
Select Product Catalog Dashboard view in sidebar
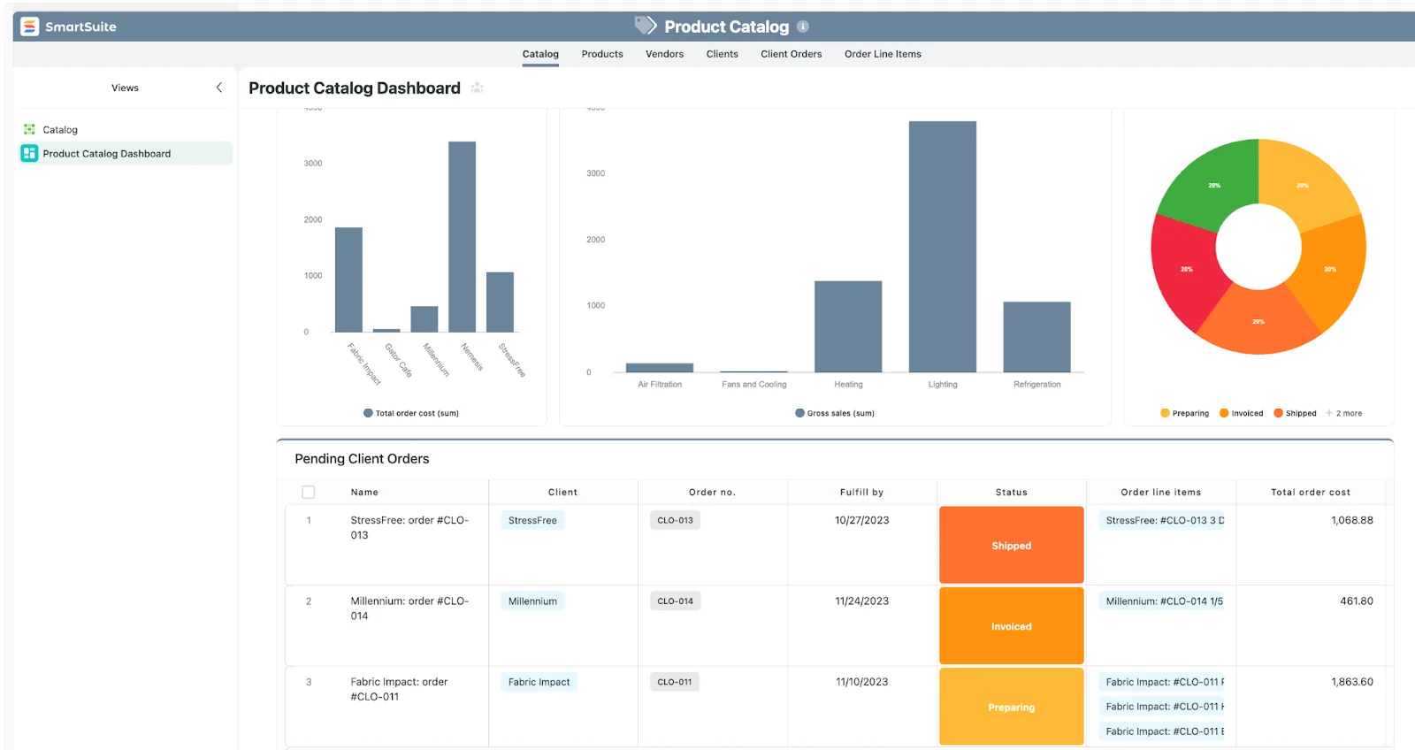point(125,153)
